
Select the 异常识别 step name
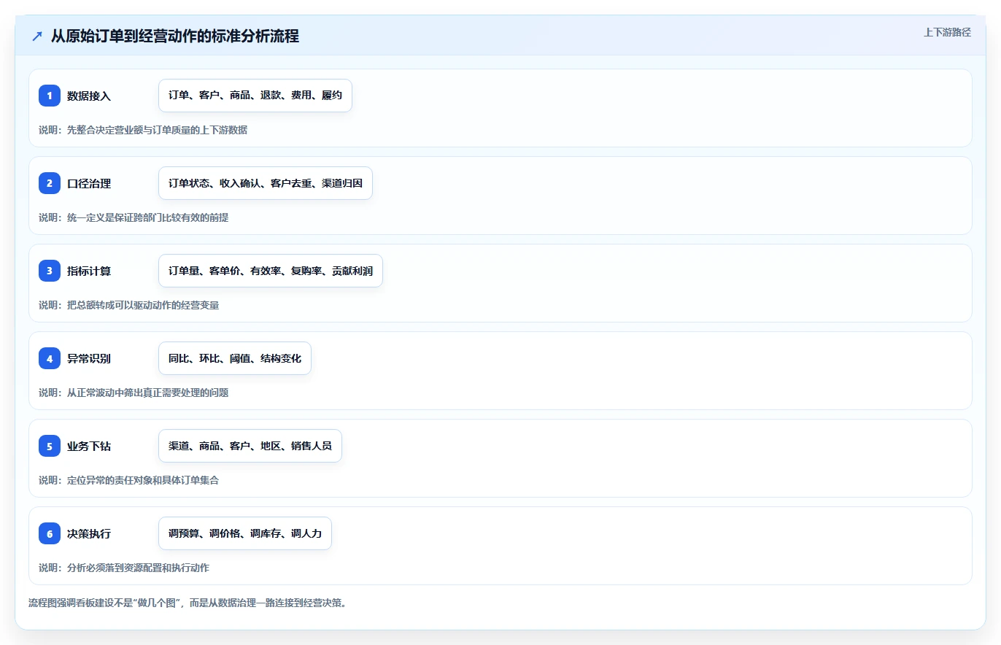(x=89, y=358)
